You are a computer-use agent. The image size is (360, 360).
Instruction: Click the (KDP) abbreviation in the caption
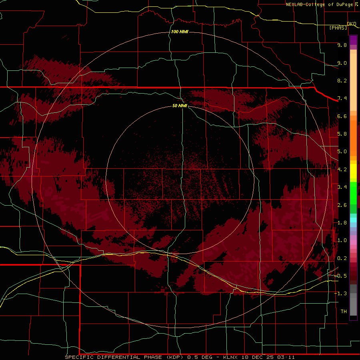(x=175, y=357)
